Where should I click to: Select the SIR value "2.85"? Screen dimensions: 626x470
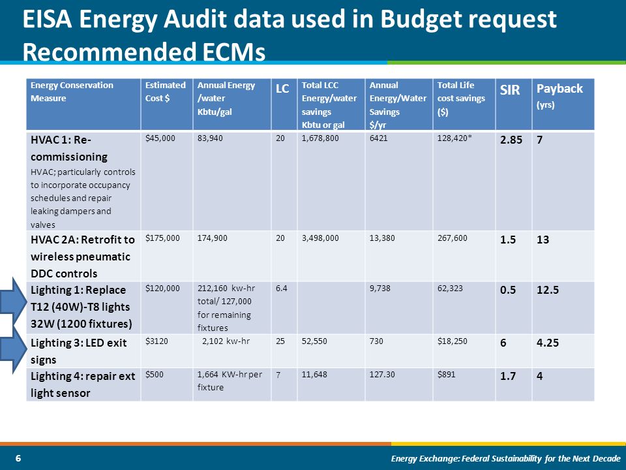click(x=511, y=140)
